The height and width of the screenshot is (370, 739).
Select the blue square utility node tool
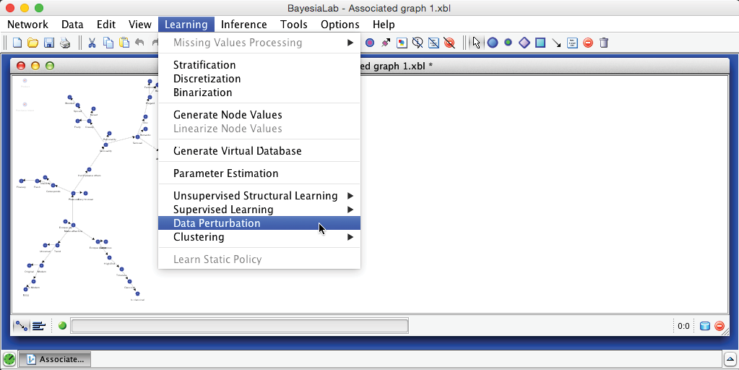tap(540, 43)
